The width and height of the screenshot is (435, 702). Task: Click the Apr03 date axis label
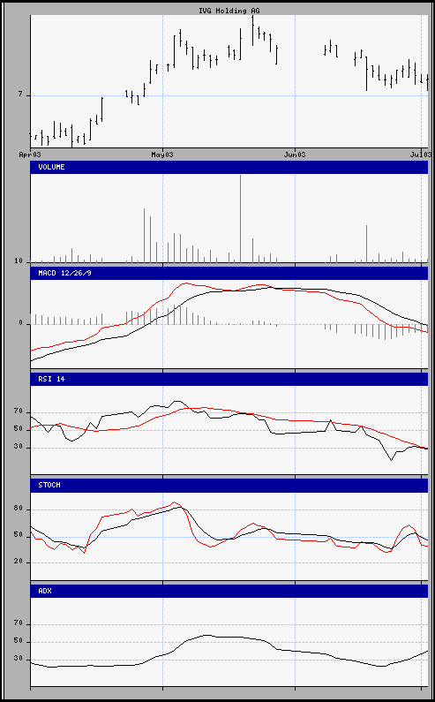click(x=30, y=155)
